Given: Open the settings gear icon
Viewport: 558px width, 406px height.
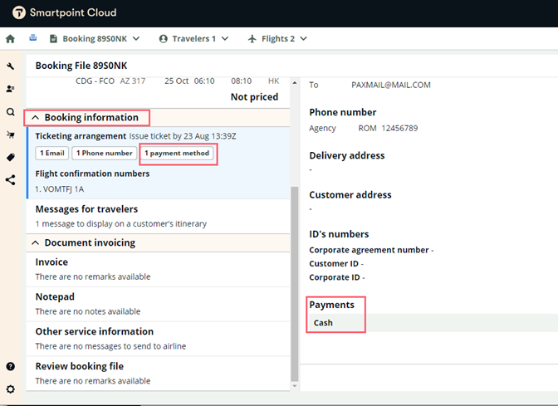Looking at the screenshot, I should (x=10, y=389).
